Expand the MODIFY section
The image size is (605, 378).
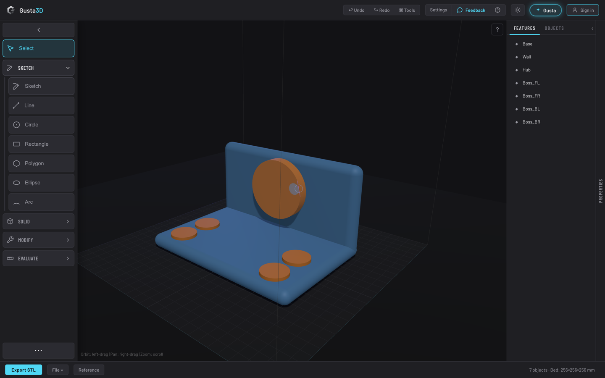tap(39, 240)
